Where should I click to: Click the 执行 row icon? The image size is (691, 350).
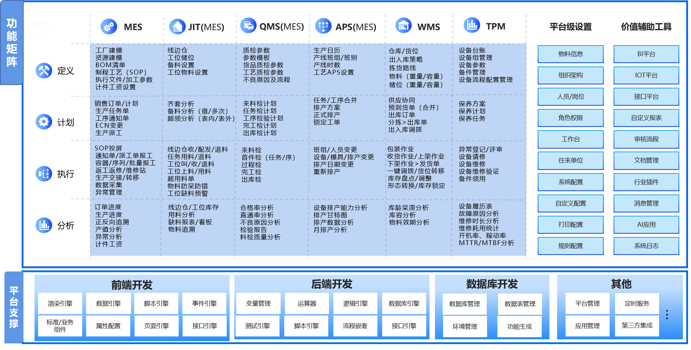click(x=44, y=174)
